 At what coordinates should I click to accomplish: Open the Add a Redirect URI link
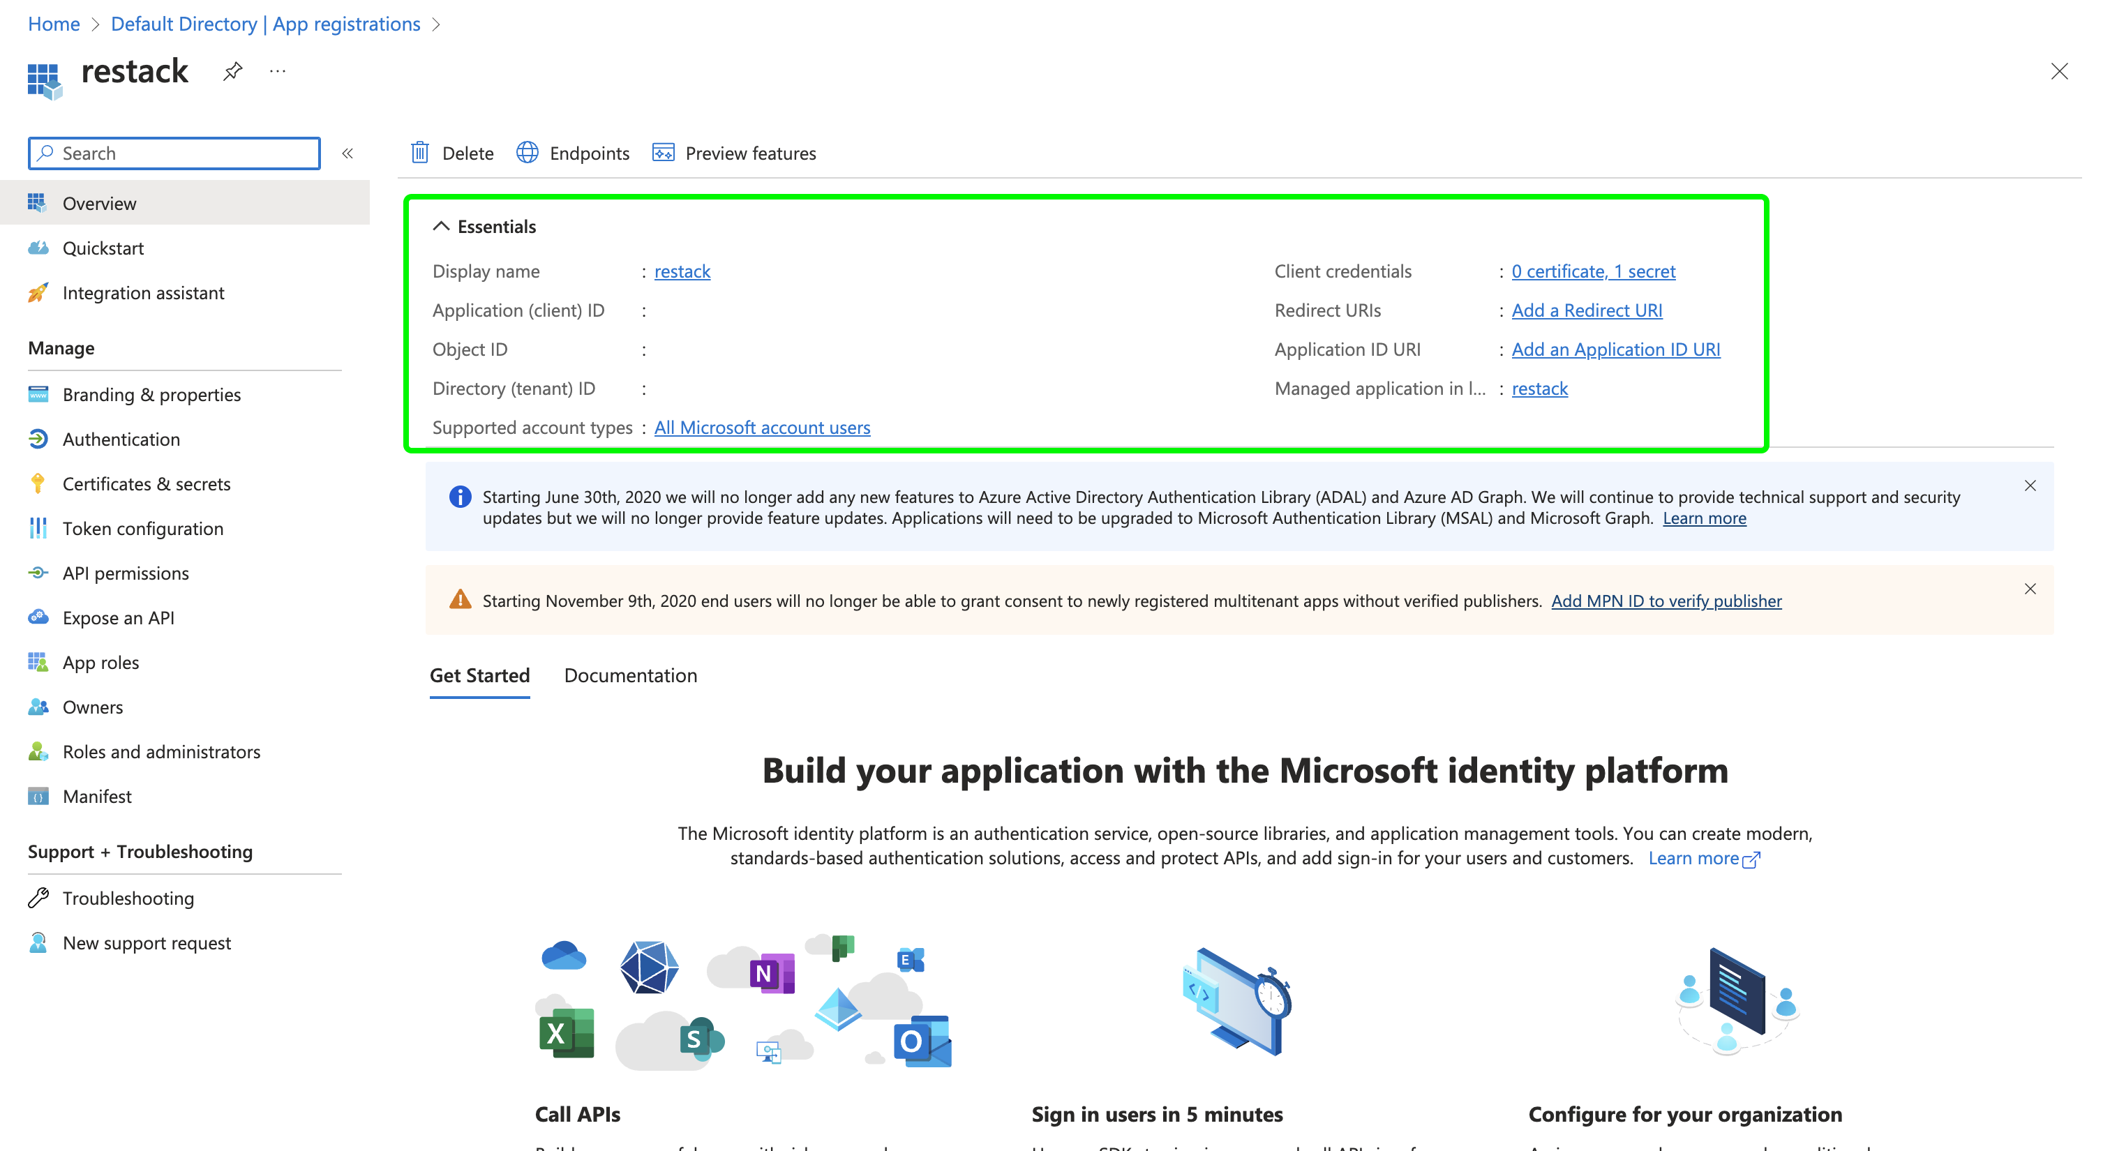pyautogui.click(x=1586, y=310)
